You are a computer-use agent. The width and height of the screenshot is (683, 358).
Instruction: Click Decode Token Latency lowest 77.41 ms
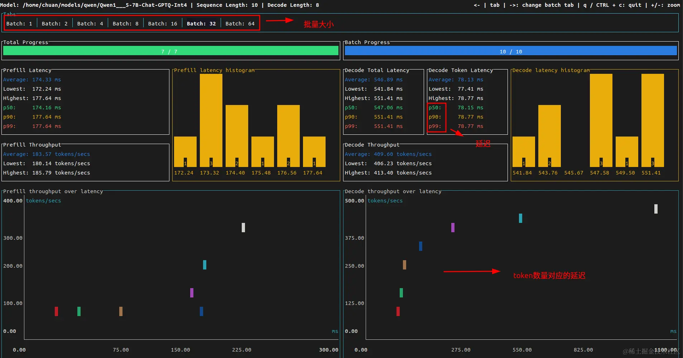(456, 89)
